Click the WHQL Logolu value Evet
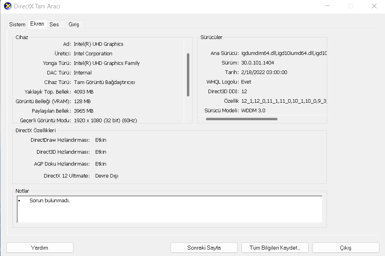 246,82
